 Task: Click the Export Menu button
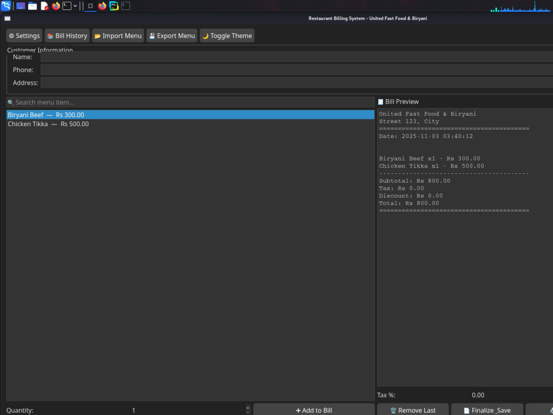172,35
